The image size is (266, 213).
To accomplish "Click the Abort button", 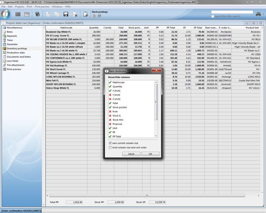I will coord(131,154).
